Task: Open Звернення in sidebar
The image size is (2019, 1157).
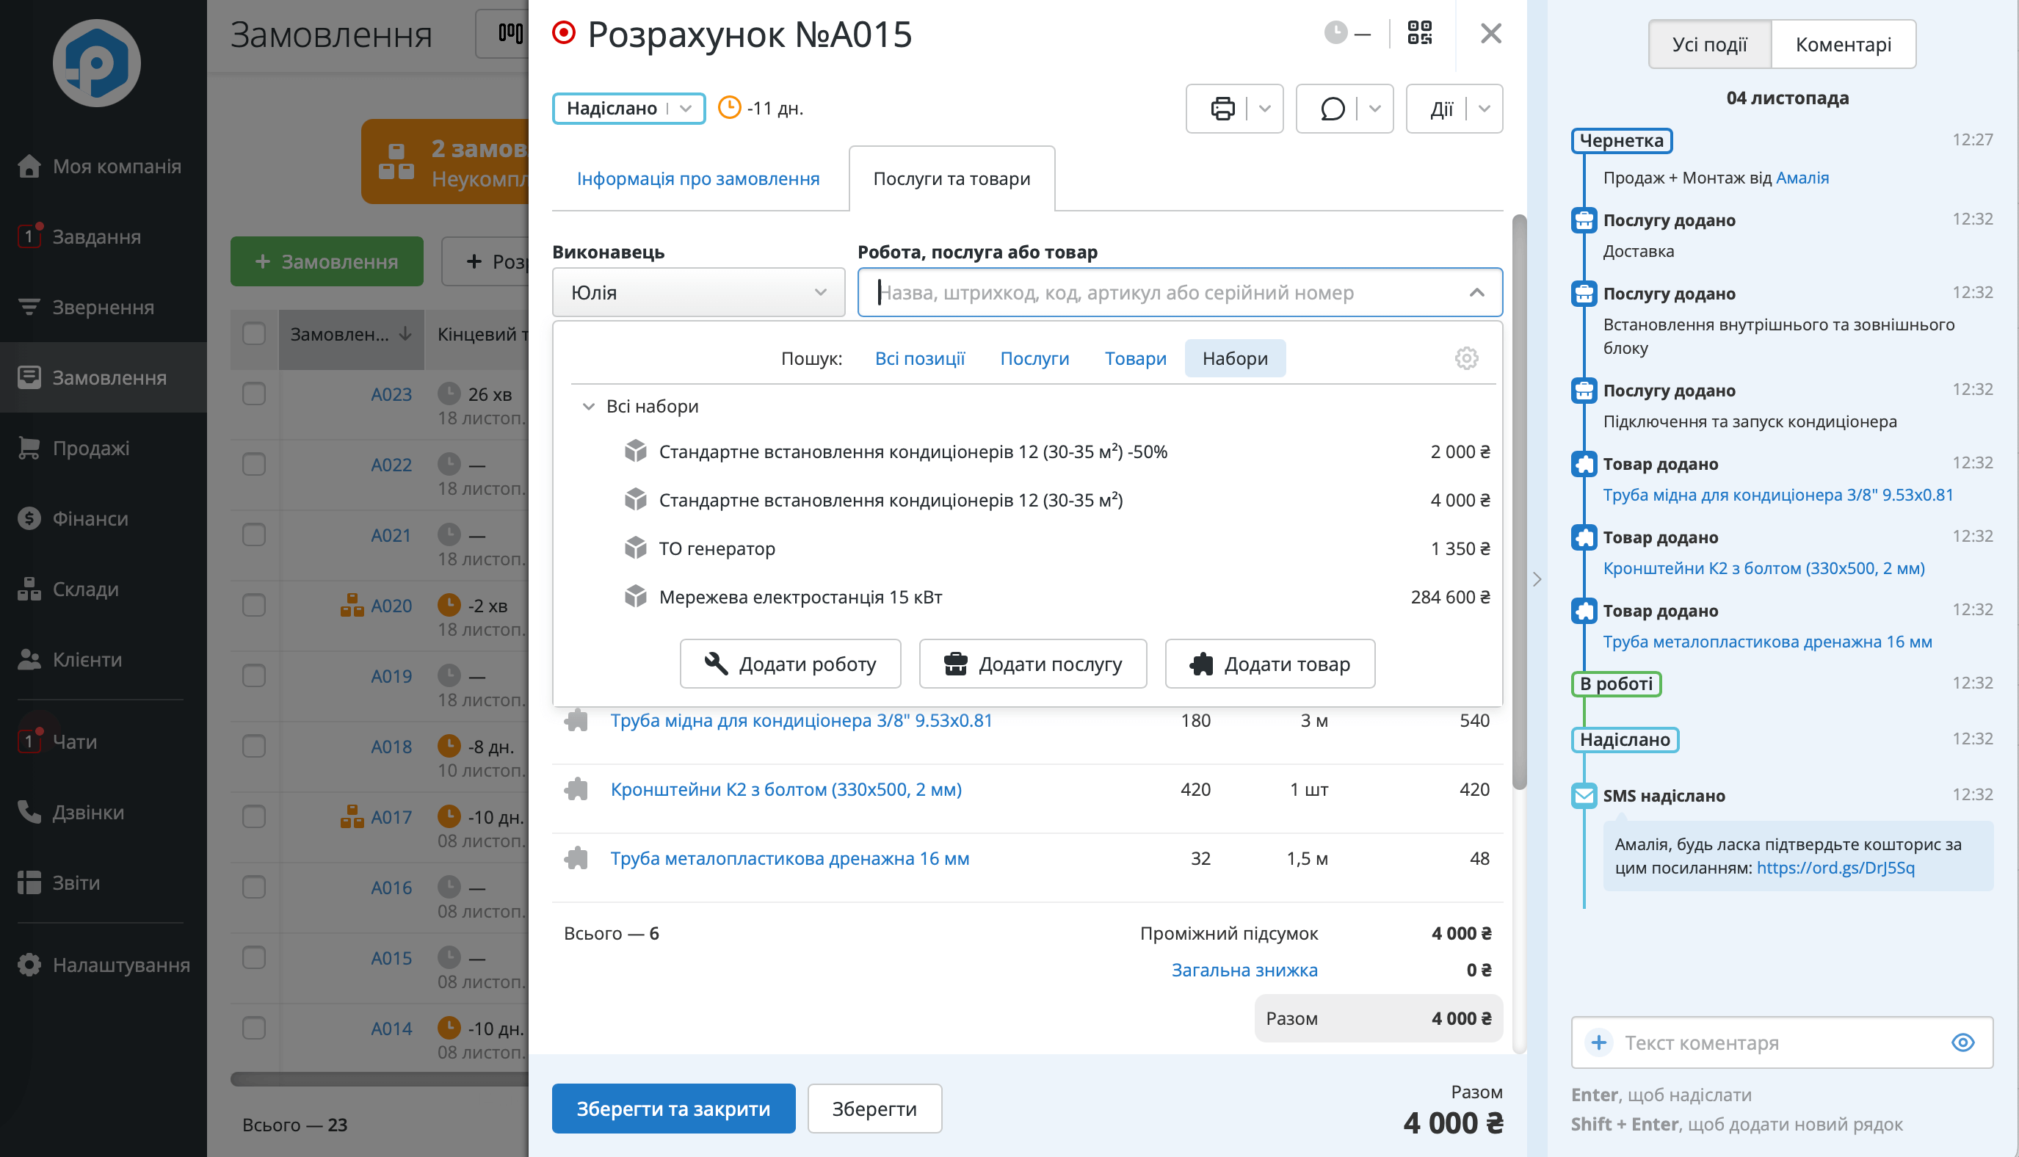Action: [104, 308]
